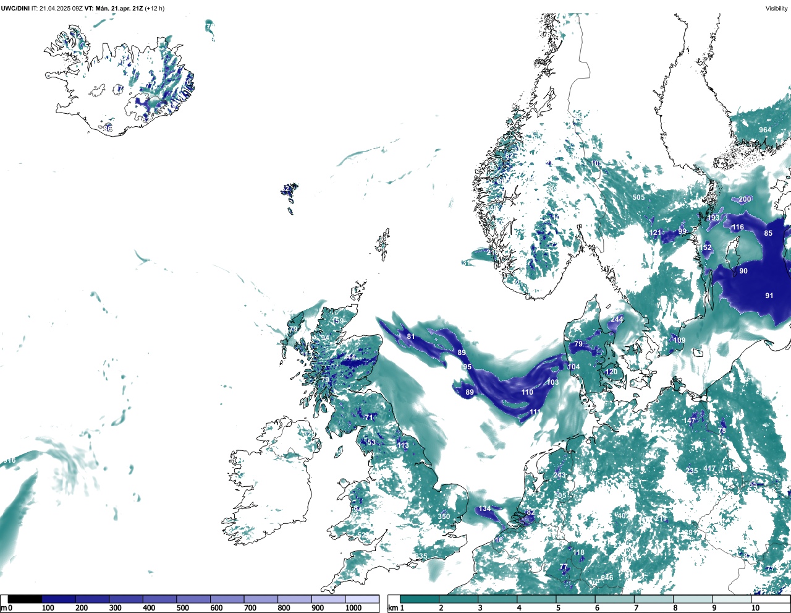Click the '716' visibility value
This screenshot has height=613, width=791.
point(729,468)
